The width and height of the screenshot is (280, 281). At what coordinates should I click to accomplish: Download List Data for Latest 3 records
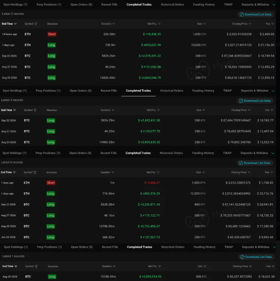pos(255,101)
